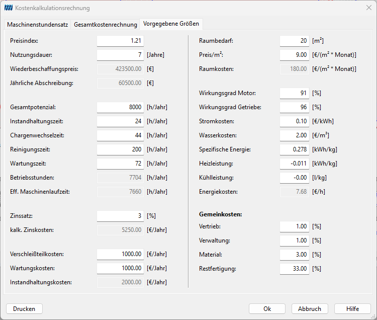This screenshot has height=320, width=377.
Task: Click the Drucken button
Action: click(x=24, y=309)
